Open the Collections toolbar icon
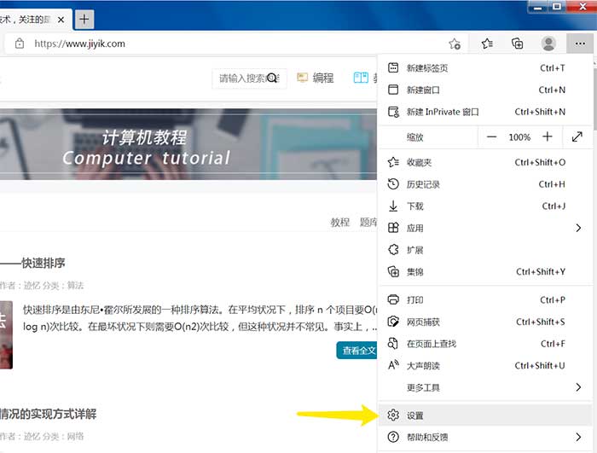 click(x=517, y=44)
